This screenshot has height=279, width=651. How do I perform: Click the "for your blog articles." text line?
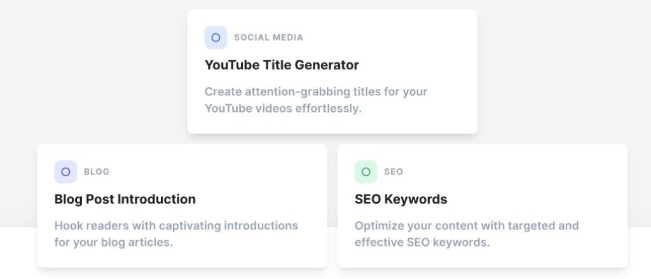point(113,242)
